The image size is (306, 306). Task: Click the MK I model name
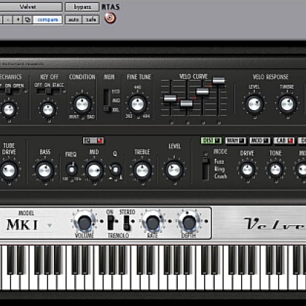(22, 225)
